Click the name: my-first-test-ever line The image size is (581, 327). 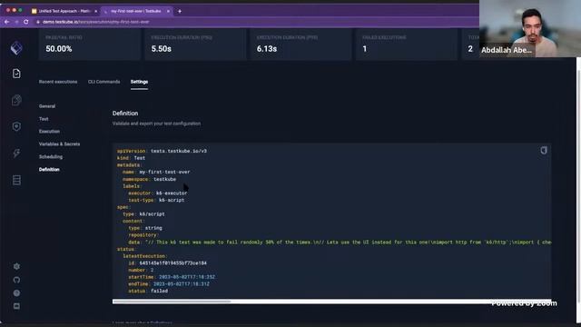tap(156, 172)
